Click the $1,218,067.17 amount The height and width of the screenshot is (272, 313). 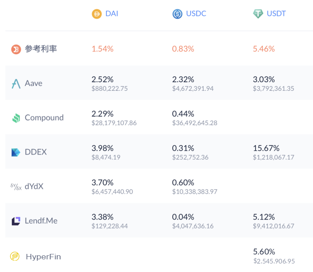click(274, 157)
